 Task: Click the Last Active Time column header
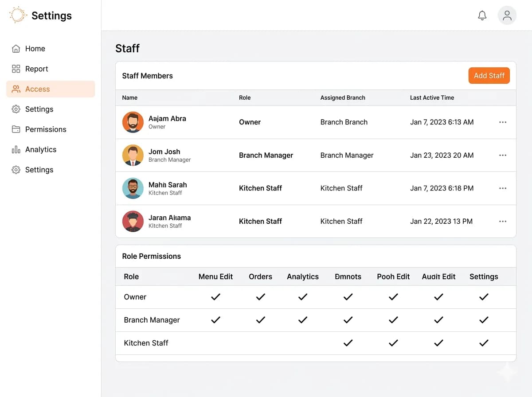point(432,98)
